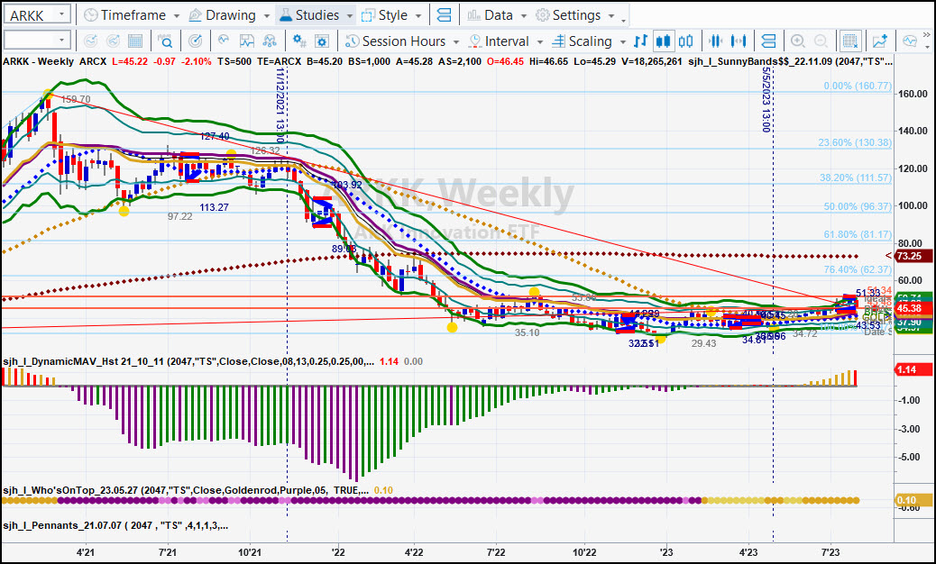This screenshot has height=564, width=936.
Task: Click the 159.70 price peak label
Action: click(x=76, y=99)
